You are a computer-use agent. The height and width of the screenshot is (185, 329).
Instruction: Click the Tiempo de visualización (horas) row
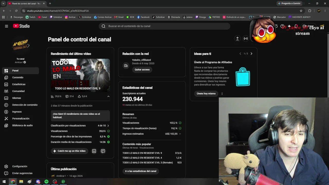[152, 128]
